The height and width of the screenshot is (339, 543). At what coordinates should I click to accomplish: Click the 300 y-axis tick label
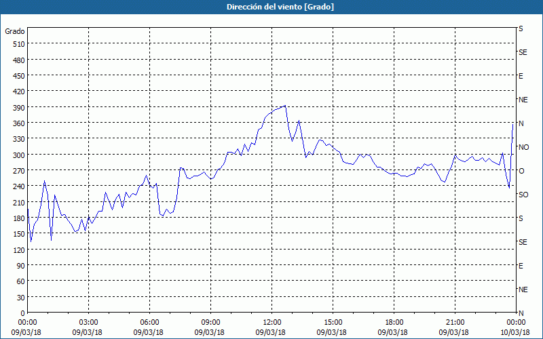(19, 155)
